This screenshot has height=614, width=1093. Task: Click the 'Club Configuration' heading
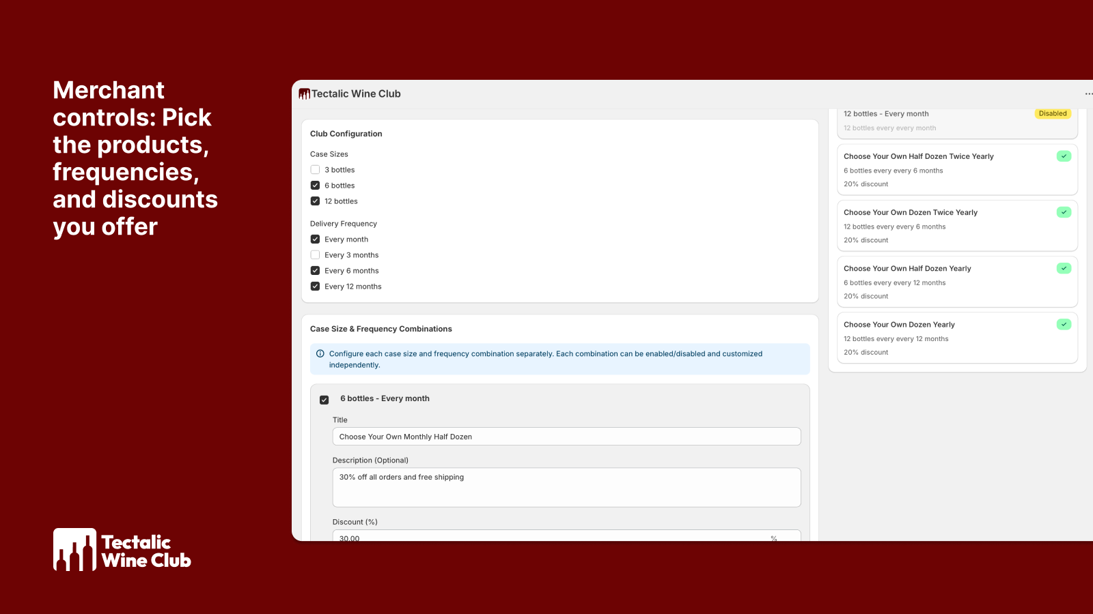click(346, 134)
